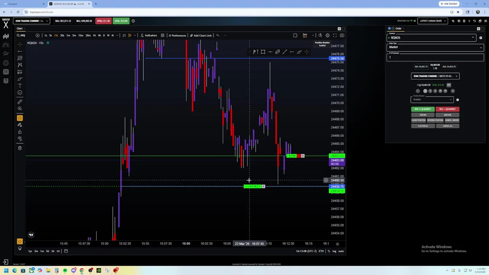This screenshot has width=489, height=275.
Task: Open the chart settings gear
Action: (327, 36)
